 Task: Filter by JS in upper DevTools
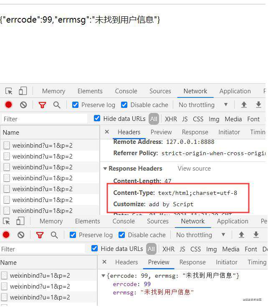pos(185,119)
